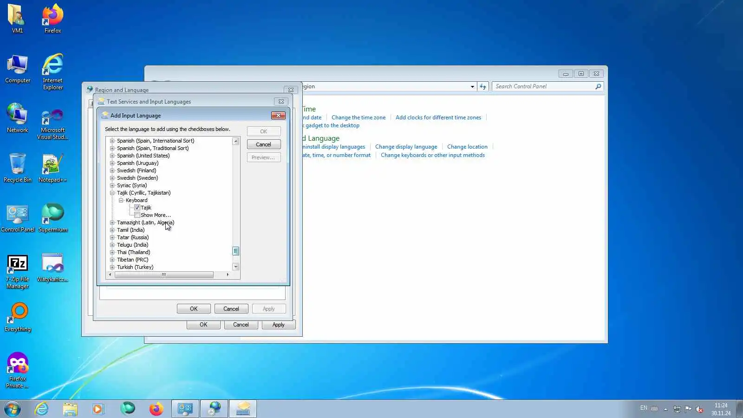
Task: Select Tibetan (PRC) in the language list
Action: tap(132, 260)
